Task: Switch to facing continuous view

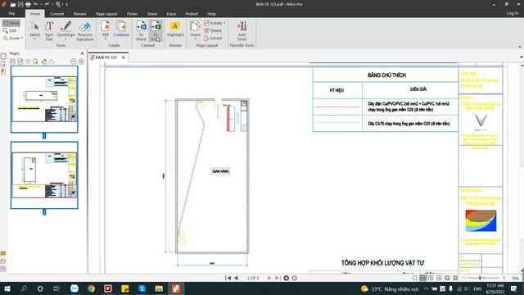Action: click(439, 278)
